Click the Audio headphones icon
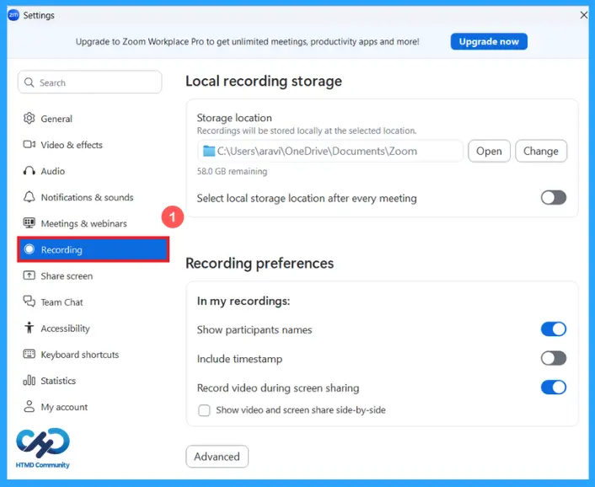Image resolution: width=595 pixels, height=487 pixels. [x=29, y=171]
